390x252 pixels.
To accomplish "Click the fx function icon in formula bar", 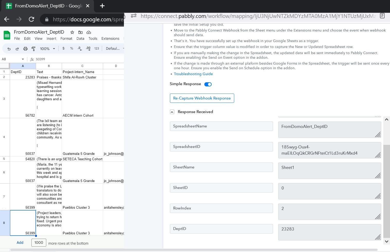I will point(32,59).
